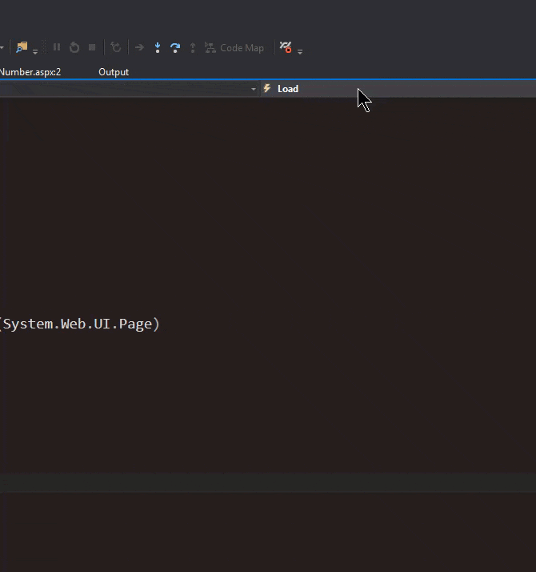Click the Step Out debug icon
Image resolution: width=536 pixels, height=572 pixels.
coord(193,47)
